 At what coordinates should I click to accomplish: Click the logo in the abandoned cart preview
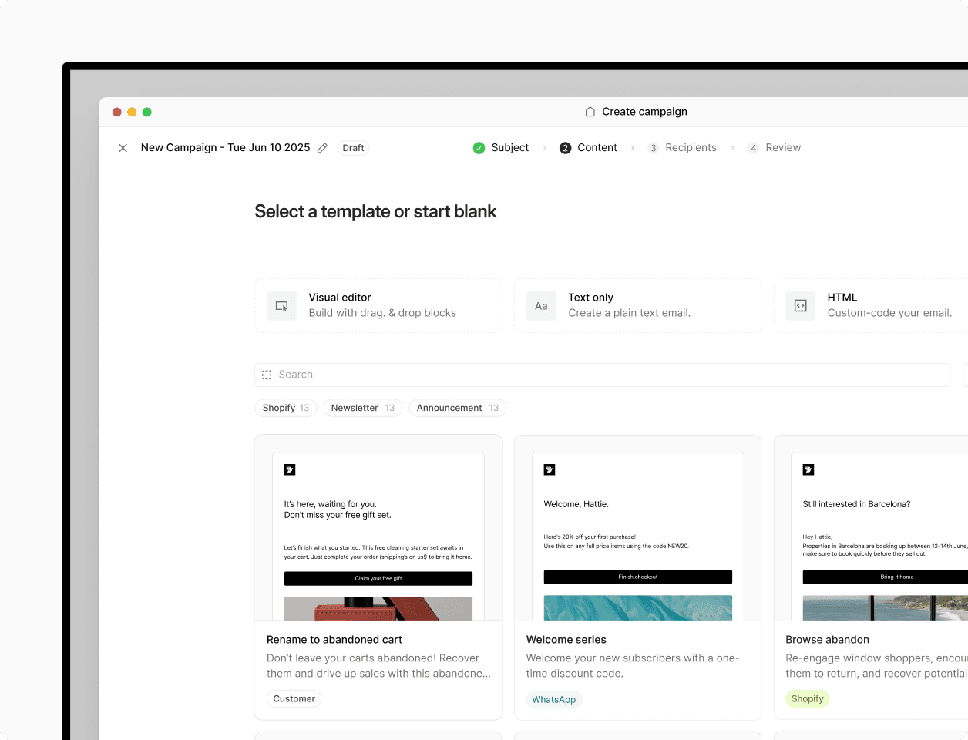click(x=290, y=469)
